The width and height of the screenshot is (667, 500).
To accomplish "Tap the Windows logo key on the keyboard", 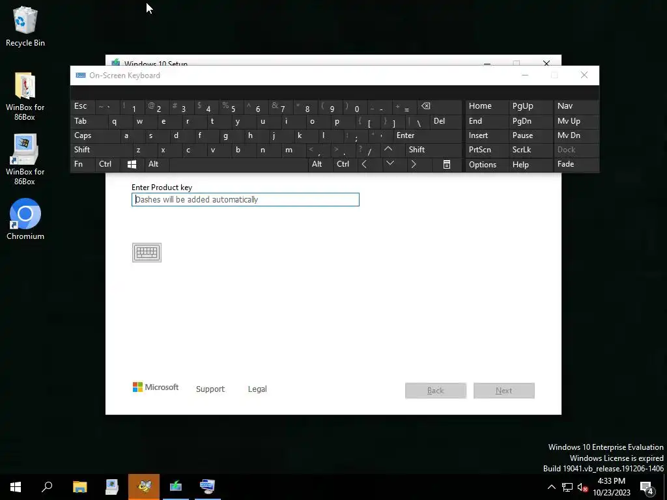I will [132, 164].
